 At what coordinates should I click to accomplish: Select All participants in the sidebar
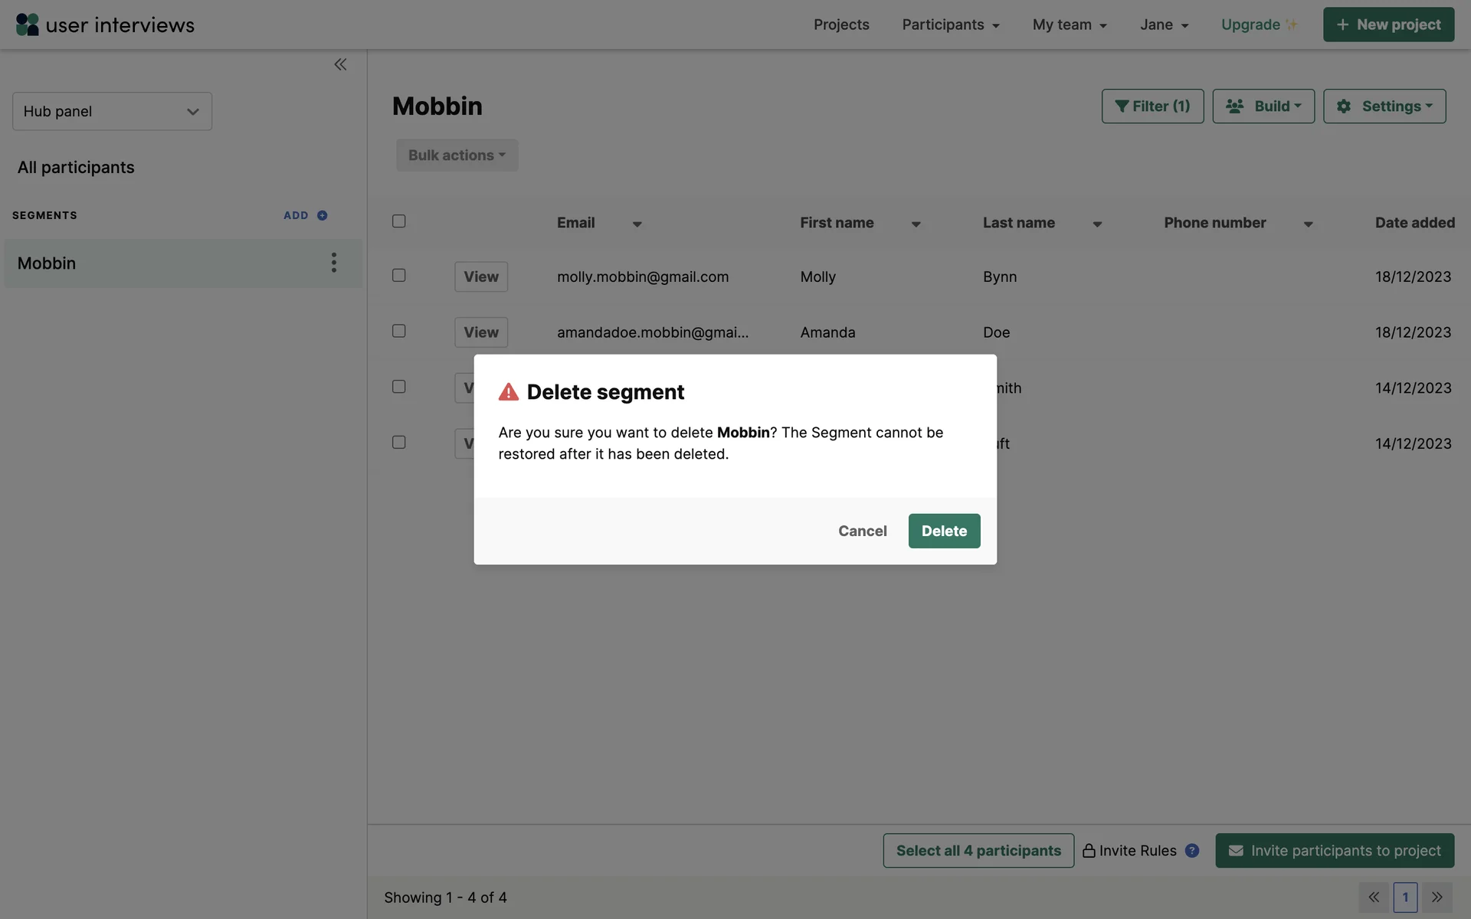coord(76,167)
